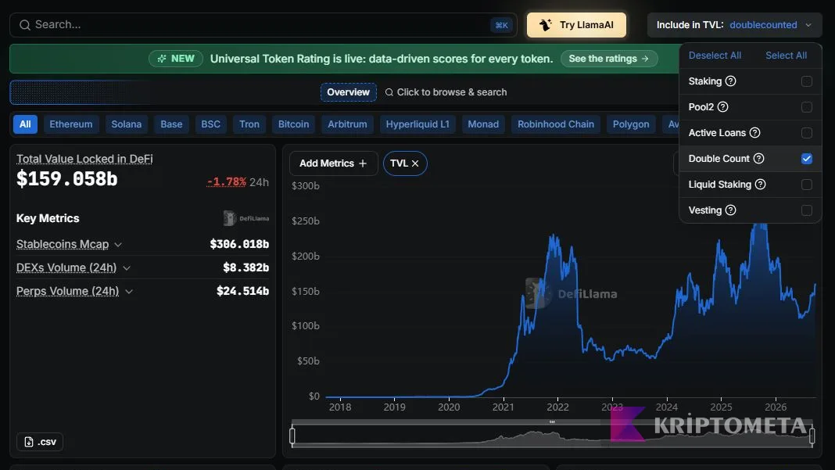Click the sparkle icon on NEW badge
Viewport: 835px width, 470px height.
coord(162,59)
